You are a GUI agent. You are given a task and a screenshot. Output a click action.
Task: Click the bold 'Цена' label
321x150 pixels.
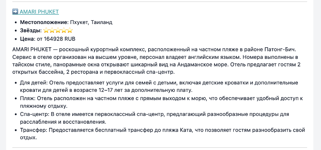pos(27,39)
